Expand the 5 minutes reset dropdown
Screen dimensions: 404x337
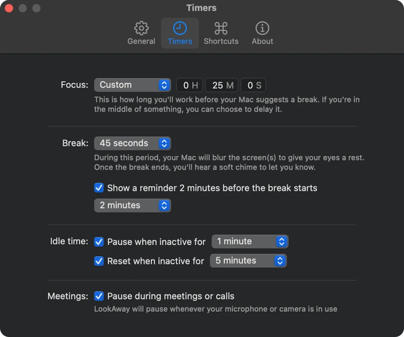pyautogui.click(x=249, y=261)
